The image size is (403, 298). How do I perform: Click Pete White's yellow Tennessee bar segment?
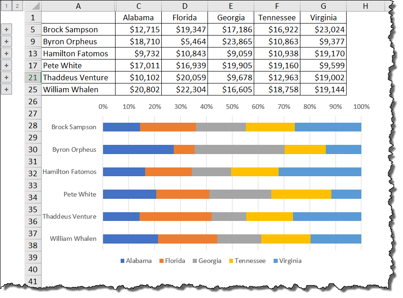[x=301, y=194]
